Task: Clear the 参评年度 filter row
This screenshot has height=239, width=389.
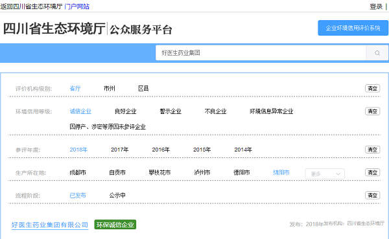Action: [x=372, y=150]
